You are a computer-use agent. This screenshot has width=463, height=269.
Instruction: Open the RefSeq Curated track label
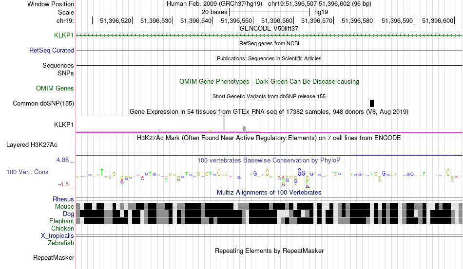coord(52,51)
